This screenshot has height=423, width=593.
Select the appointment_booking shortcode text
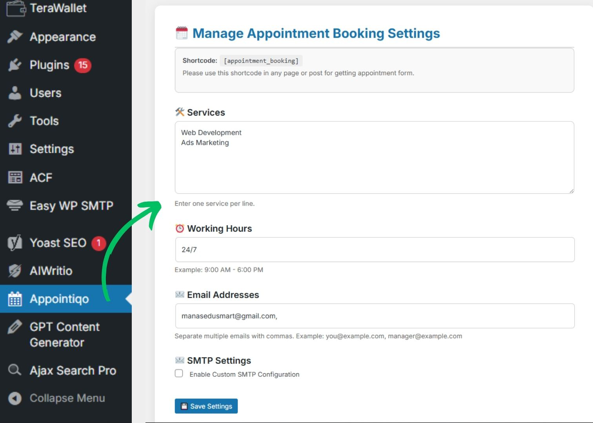261,61
